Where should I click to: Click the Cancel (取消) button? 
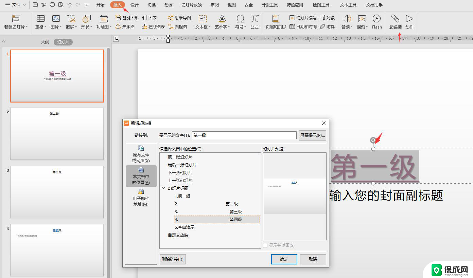(313, 259)
